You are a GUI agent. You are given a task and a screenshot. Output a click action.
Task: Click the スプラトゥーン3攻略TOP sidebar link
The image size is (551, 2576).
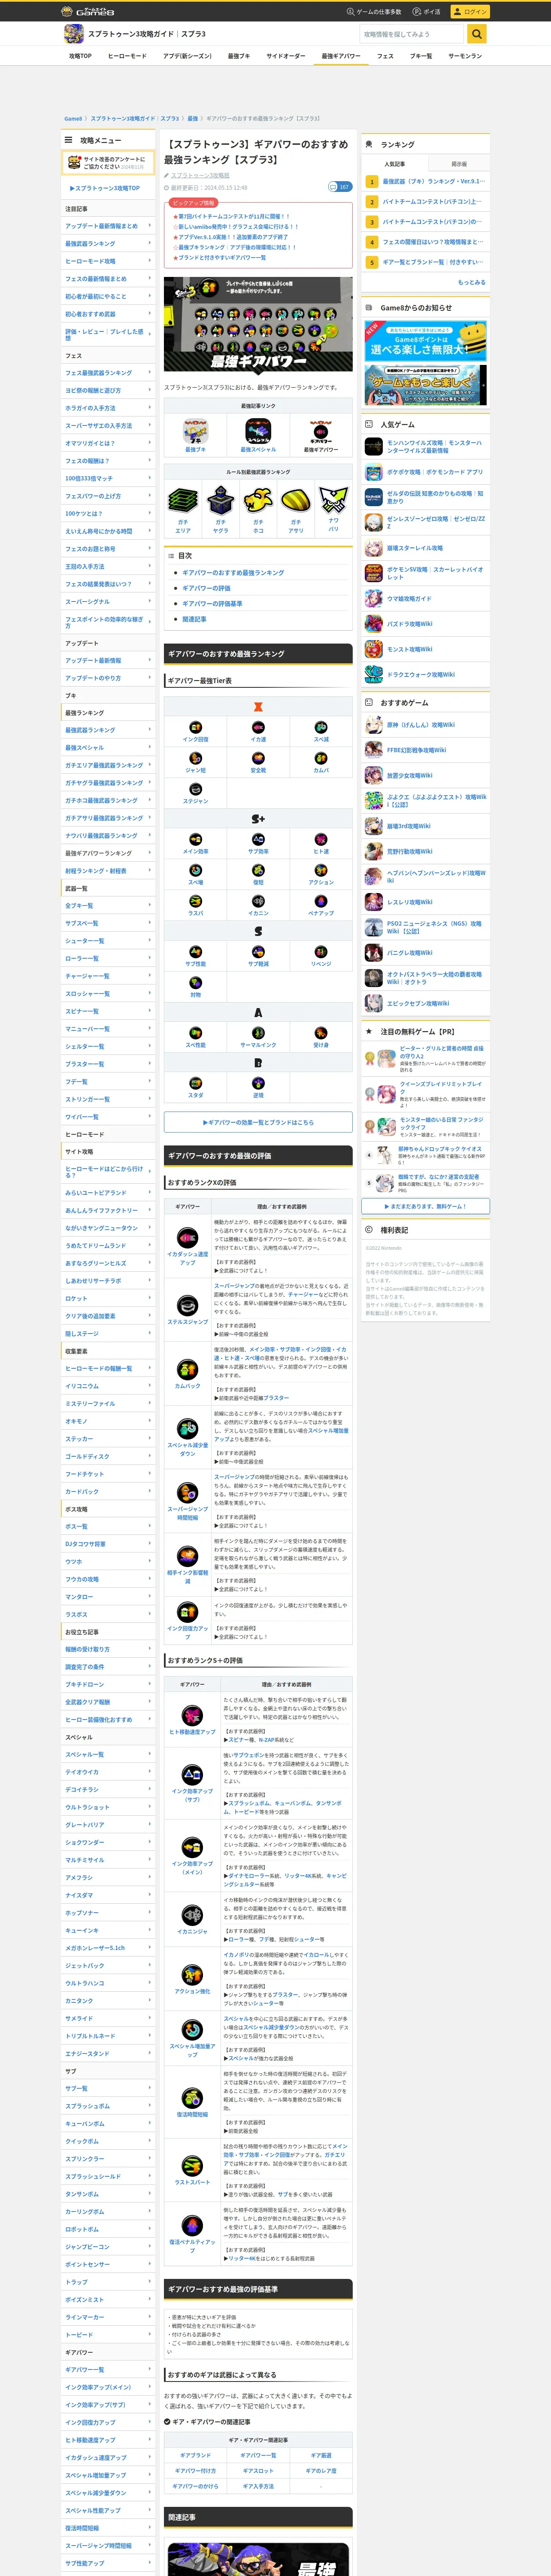106,188
